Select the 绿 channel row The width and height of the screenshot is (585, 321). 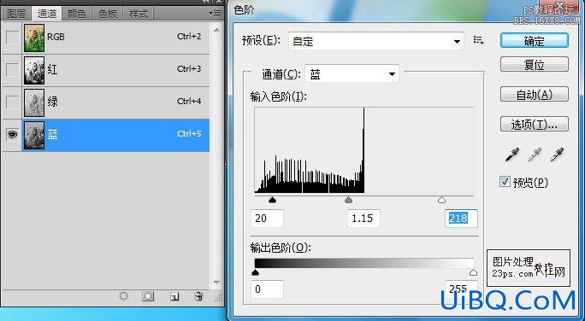click(x=105, y=102)
